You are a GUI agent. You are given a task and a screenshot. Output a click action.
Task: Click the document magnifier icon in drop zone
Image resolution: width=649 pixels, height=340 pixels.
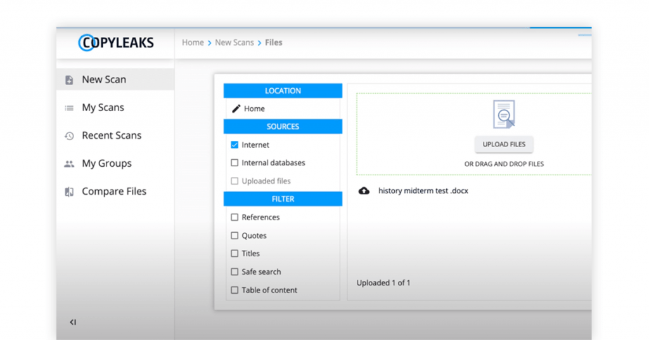click(x=504, y=115)
